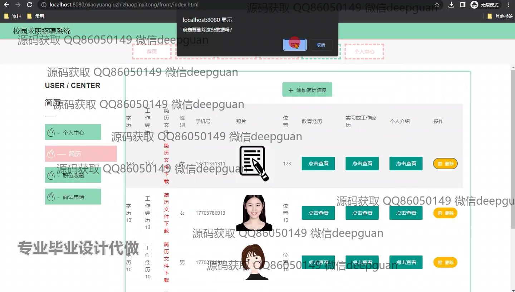The height and width of the screenshot is (292, 515).
Task: Open 面试申请 in the sidebar menu
Action: tap(73, 197)
